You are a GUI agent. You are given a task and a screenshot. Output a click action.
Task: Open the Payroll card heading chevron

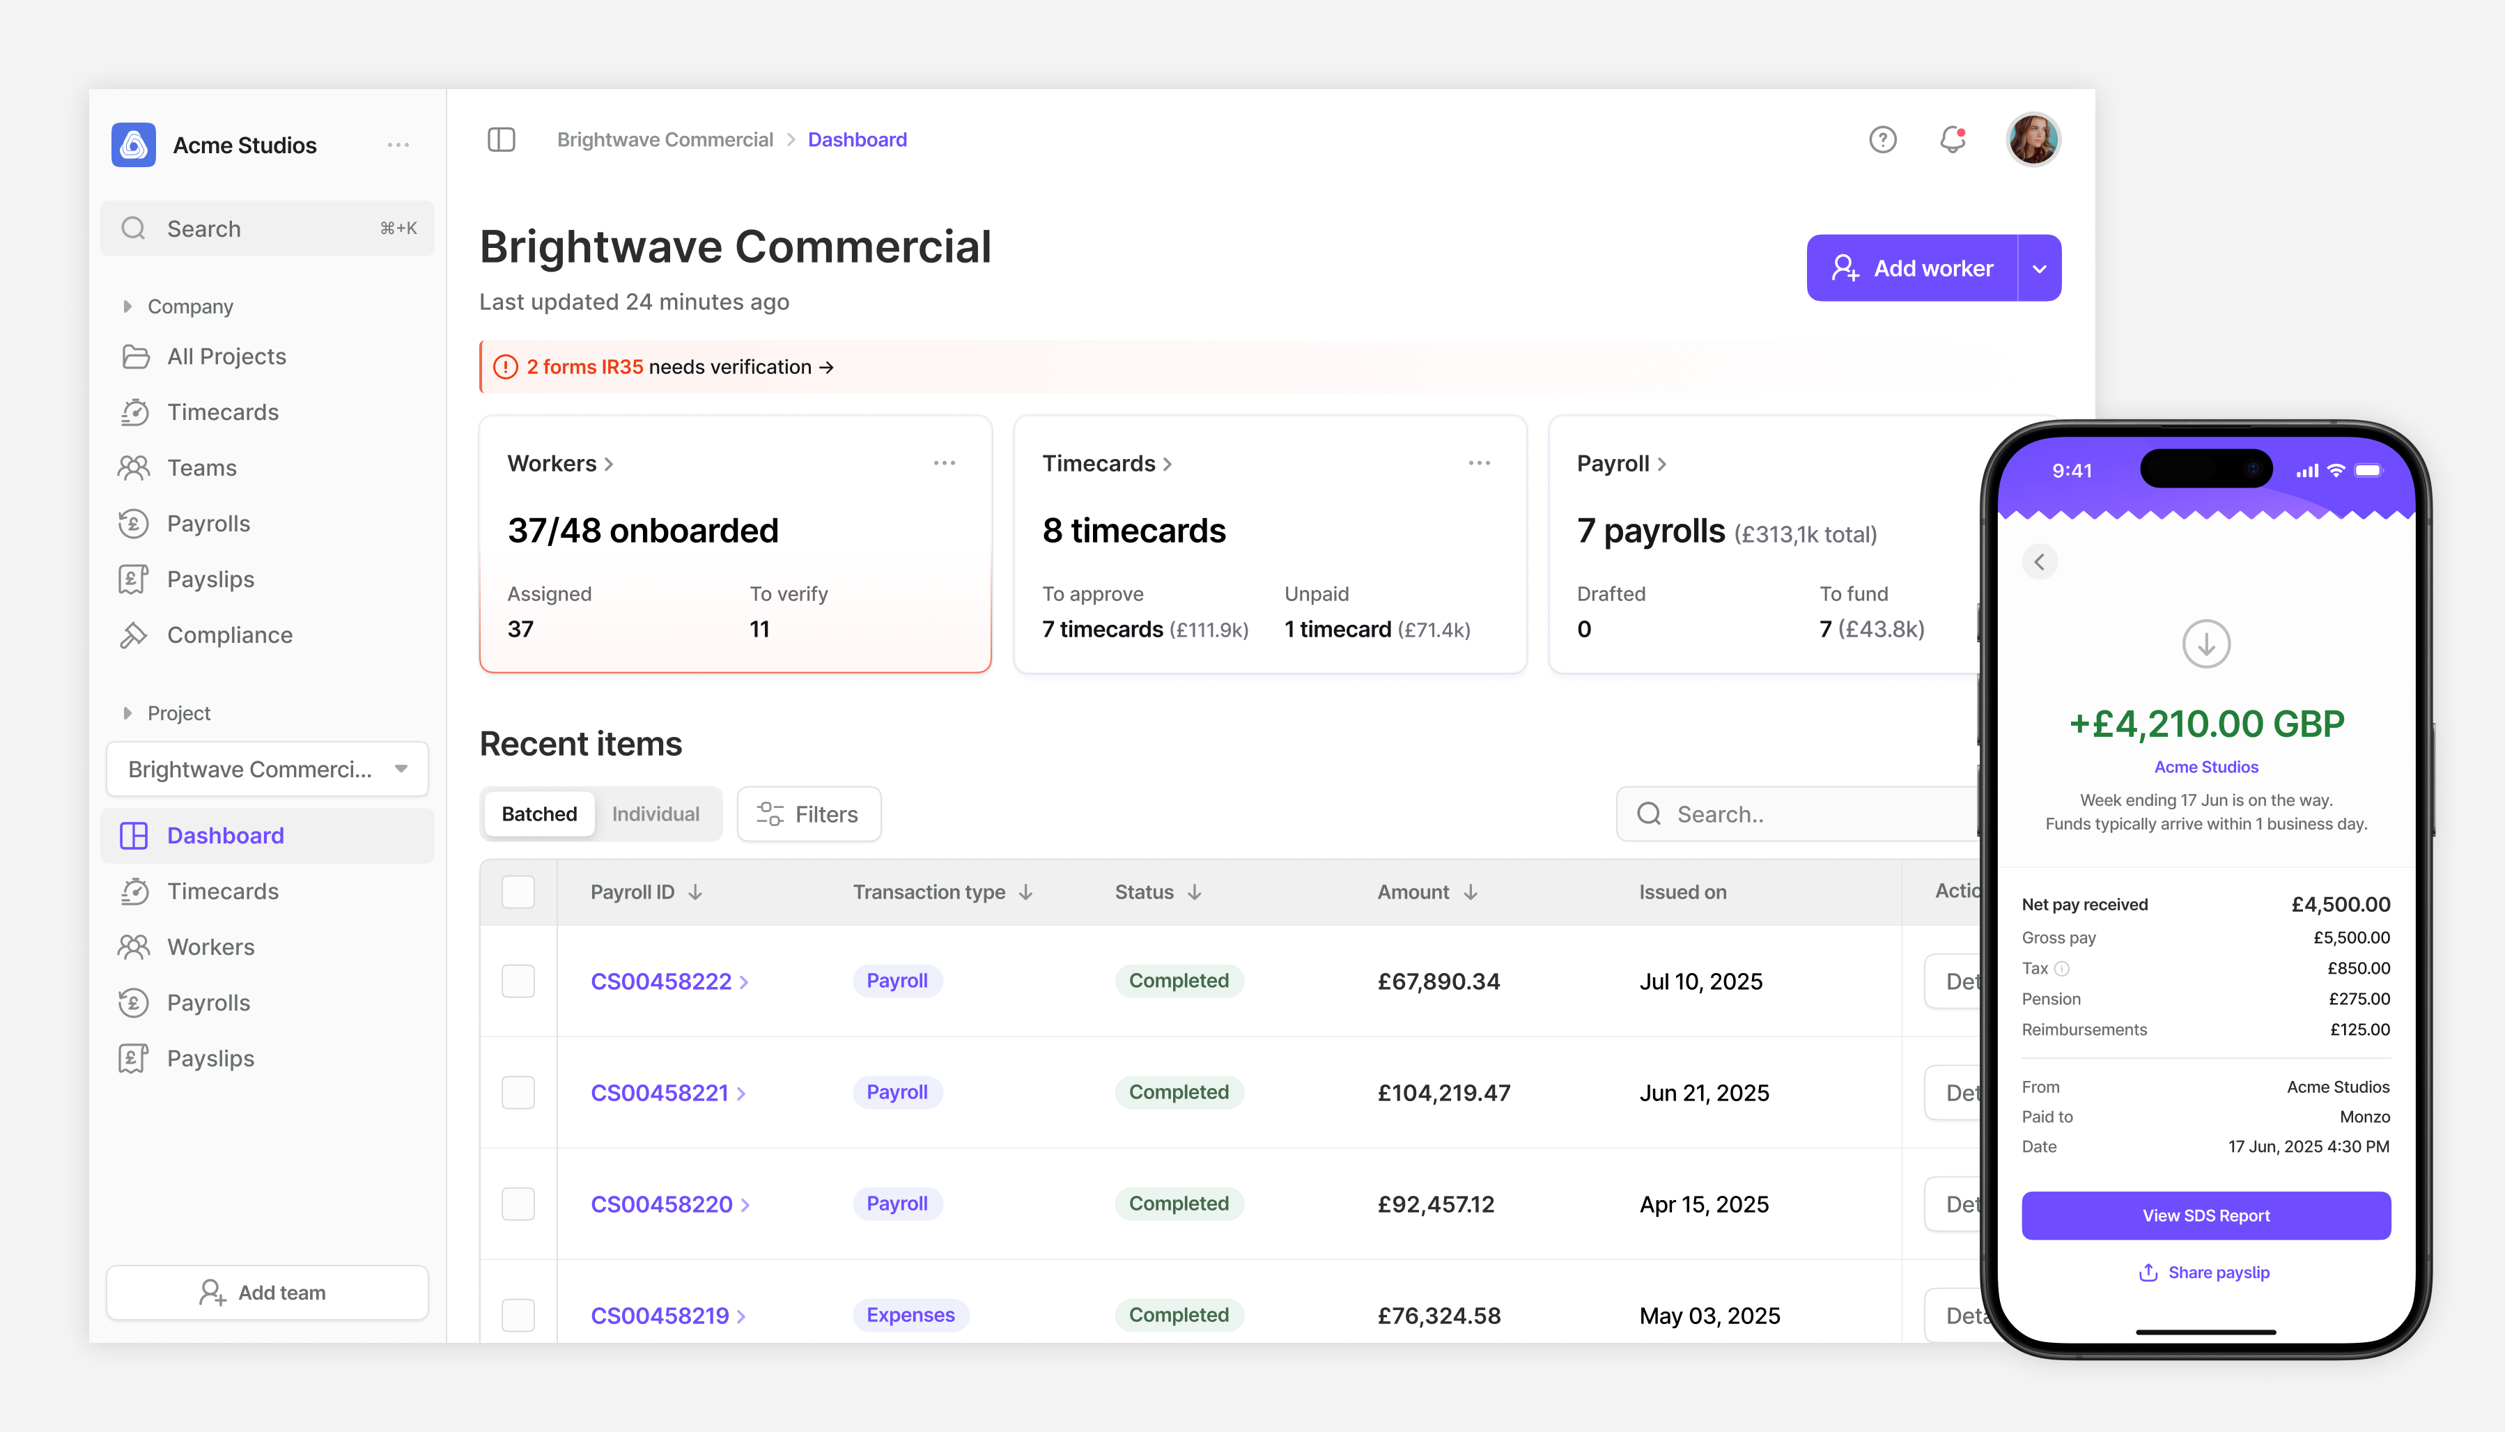pyautogui.click(x=1662, y=465)
